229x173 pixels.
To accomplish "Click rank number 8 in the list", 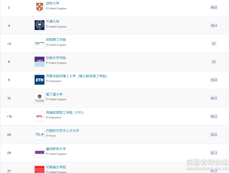I will coord(9,62).
